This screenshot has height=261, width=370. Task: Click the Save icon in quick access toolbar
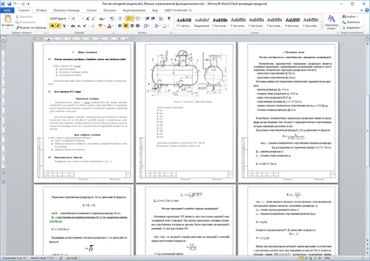click(x=9, y=4)
